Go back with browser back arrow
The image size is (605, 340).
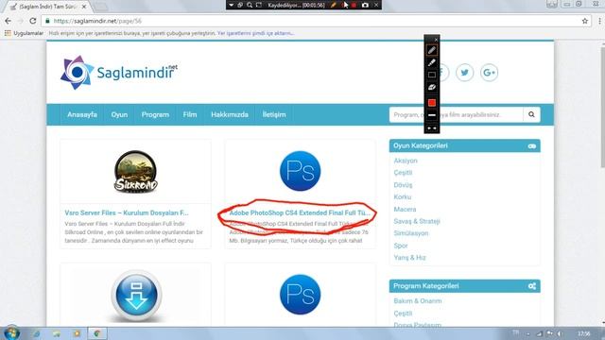[x=9, y=21]
